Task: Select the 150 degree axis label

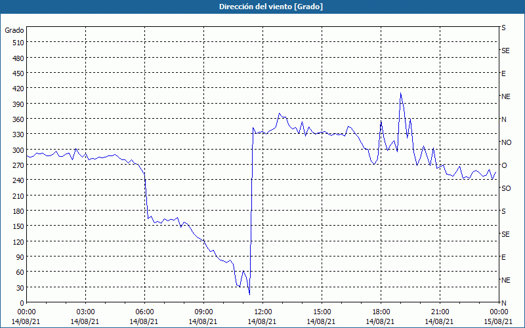Action: tap(19, 226)
